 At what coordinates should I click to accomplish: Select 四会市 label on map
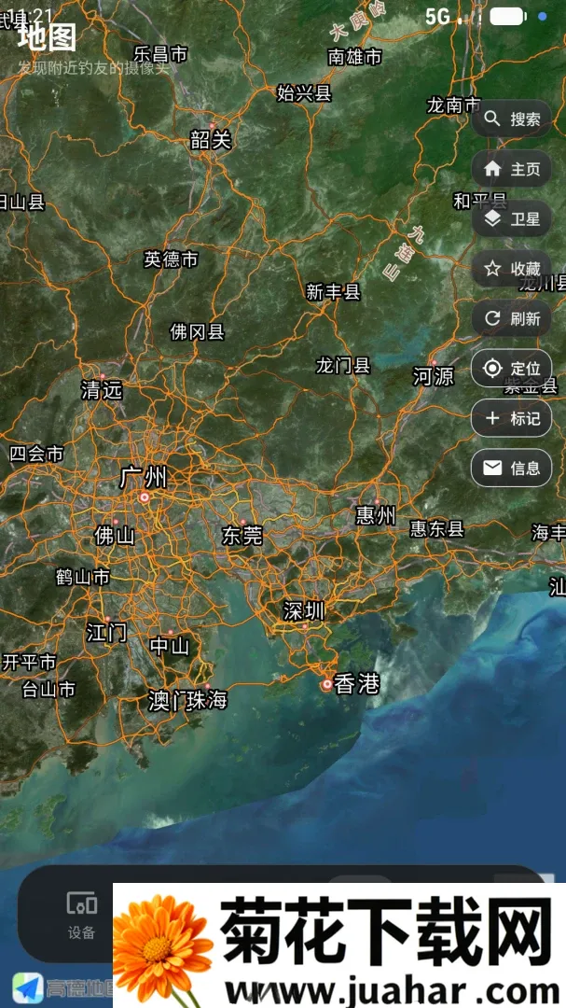point(36,454)
